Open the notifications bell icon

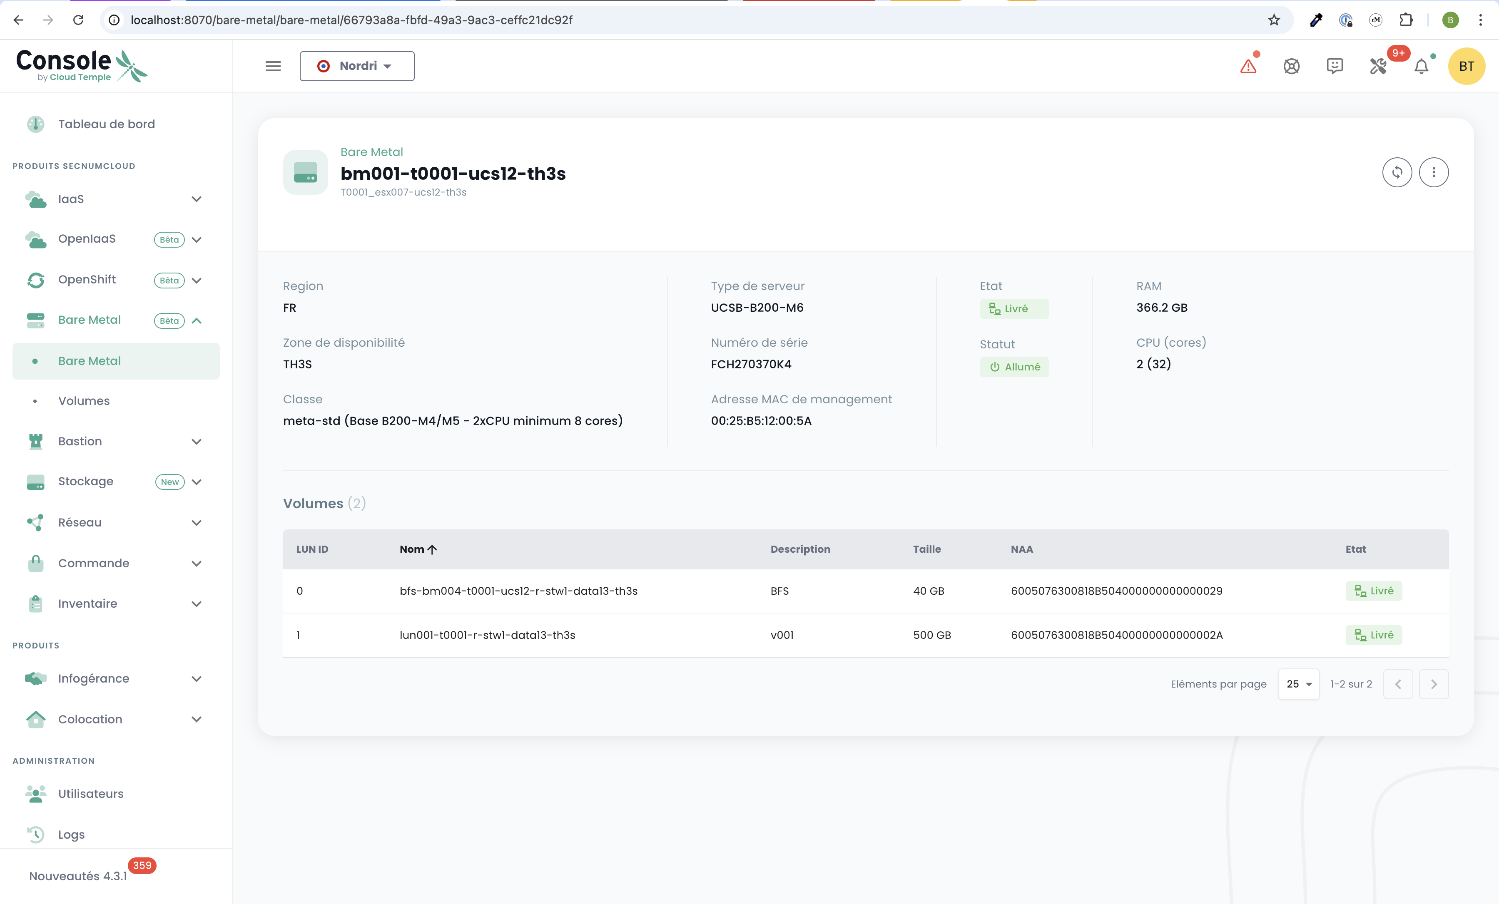(x=1421, y=67)
